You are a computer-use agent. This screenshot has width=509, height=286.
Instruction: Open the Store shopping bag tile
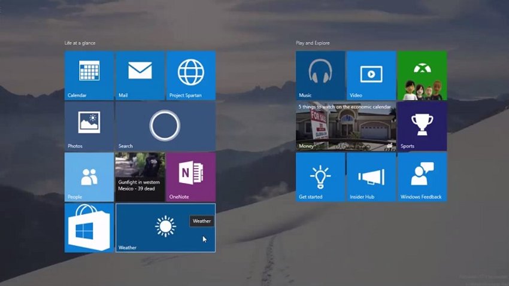[89, 227]
